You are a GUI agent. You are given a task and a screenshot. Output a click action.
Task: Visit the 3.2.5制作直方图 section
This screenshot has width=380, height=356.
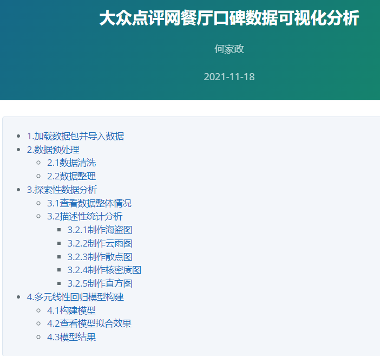[x=100, y=283]
